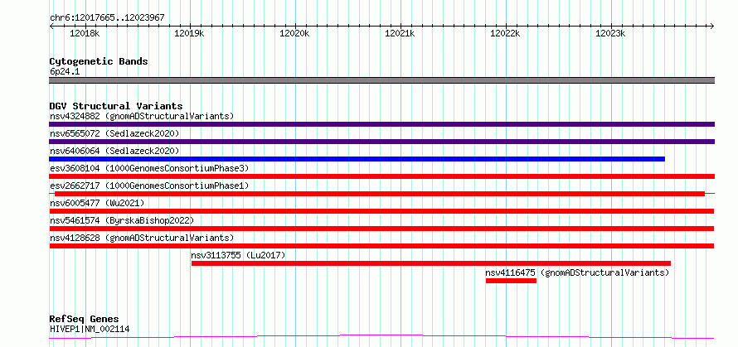
Task: Click the nsv3113755 Lu2017 label
Action: [x=238, y=255]
